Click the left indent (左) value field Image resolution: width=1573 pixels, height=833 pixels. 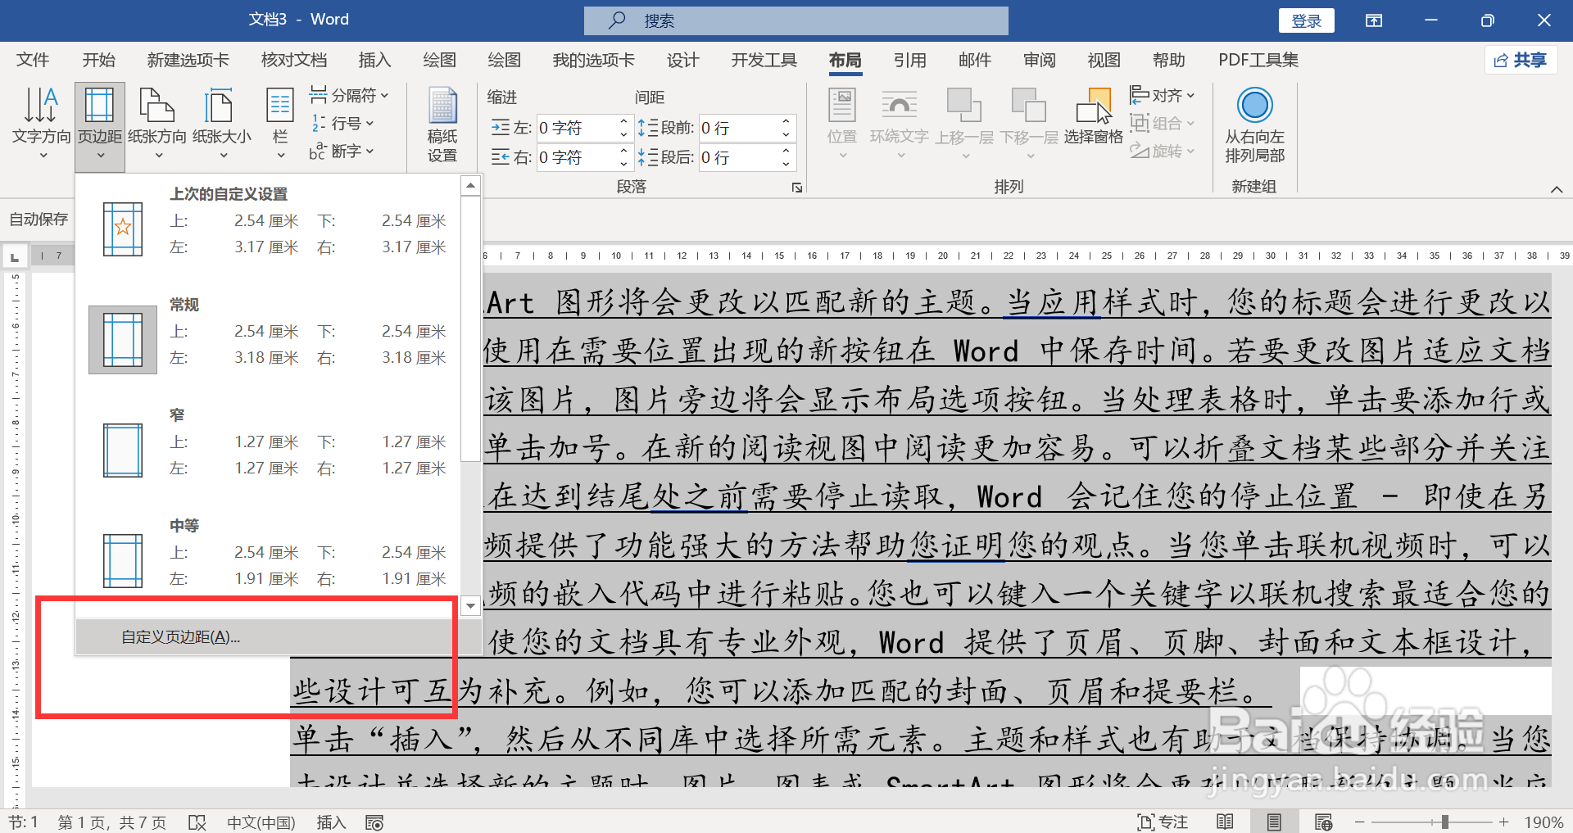(575, 128)
